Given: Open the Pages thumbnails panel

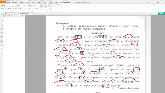Looking at the screenshot, I should tap(2, 25).
